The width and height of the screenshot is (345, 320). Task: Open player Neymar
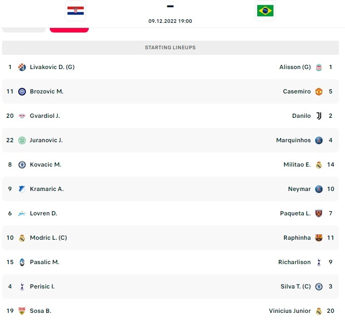click(299, 189)
